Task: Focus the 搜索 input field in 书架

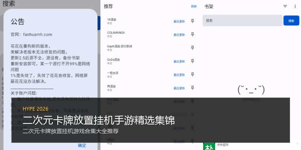Action: [242, 21]
